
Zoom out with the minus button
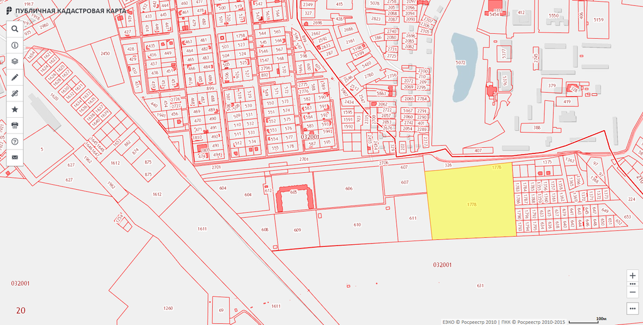[632, 291]
